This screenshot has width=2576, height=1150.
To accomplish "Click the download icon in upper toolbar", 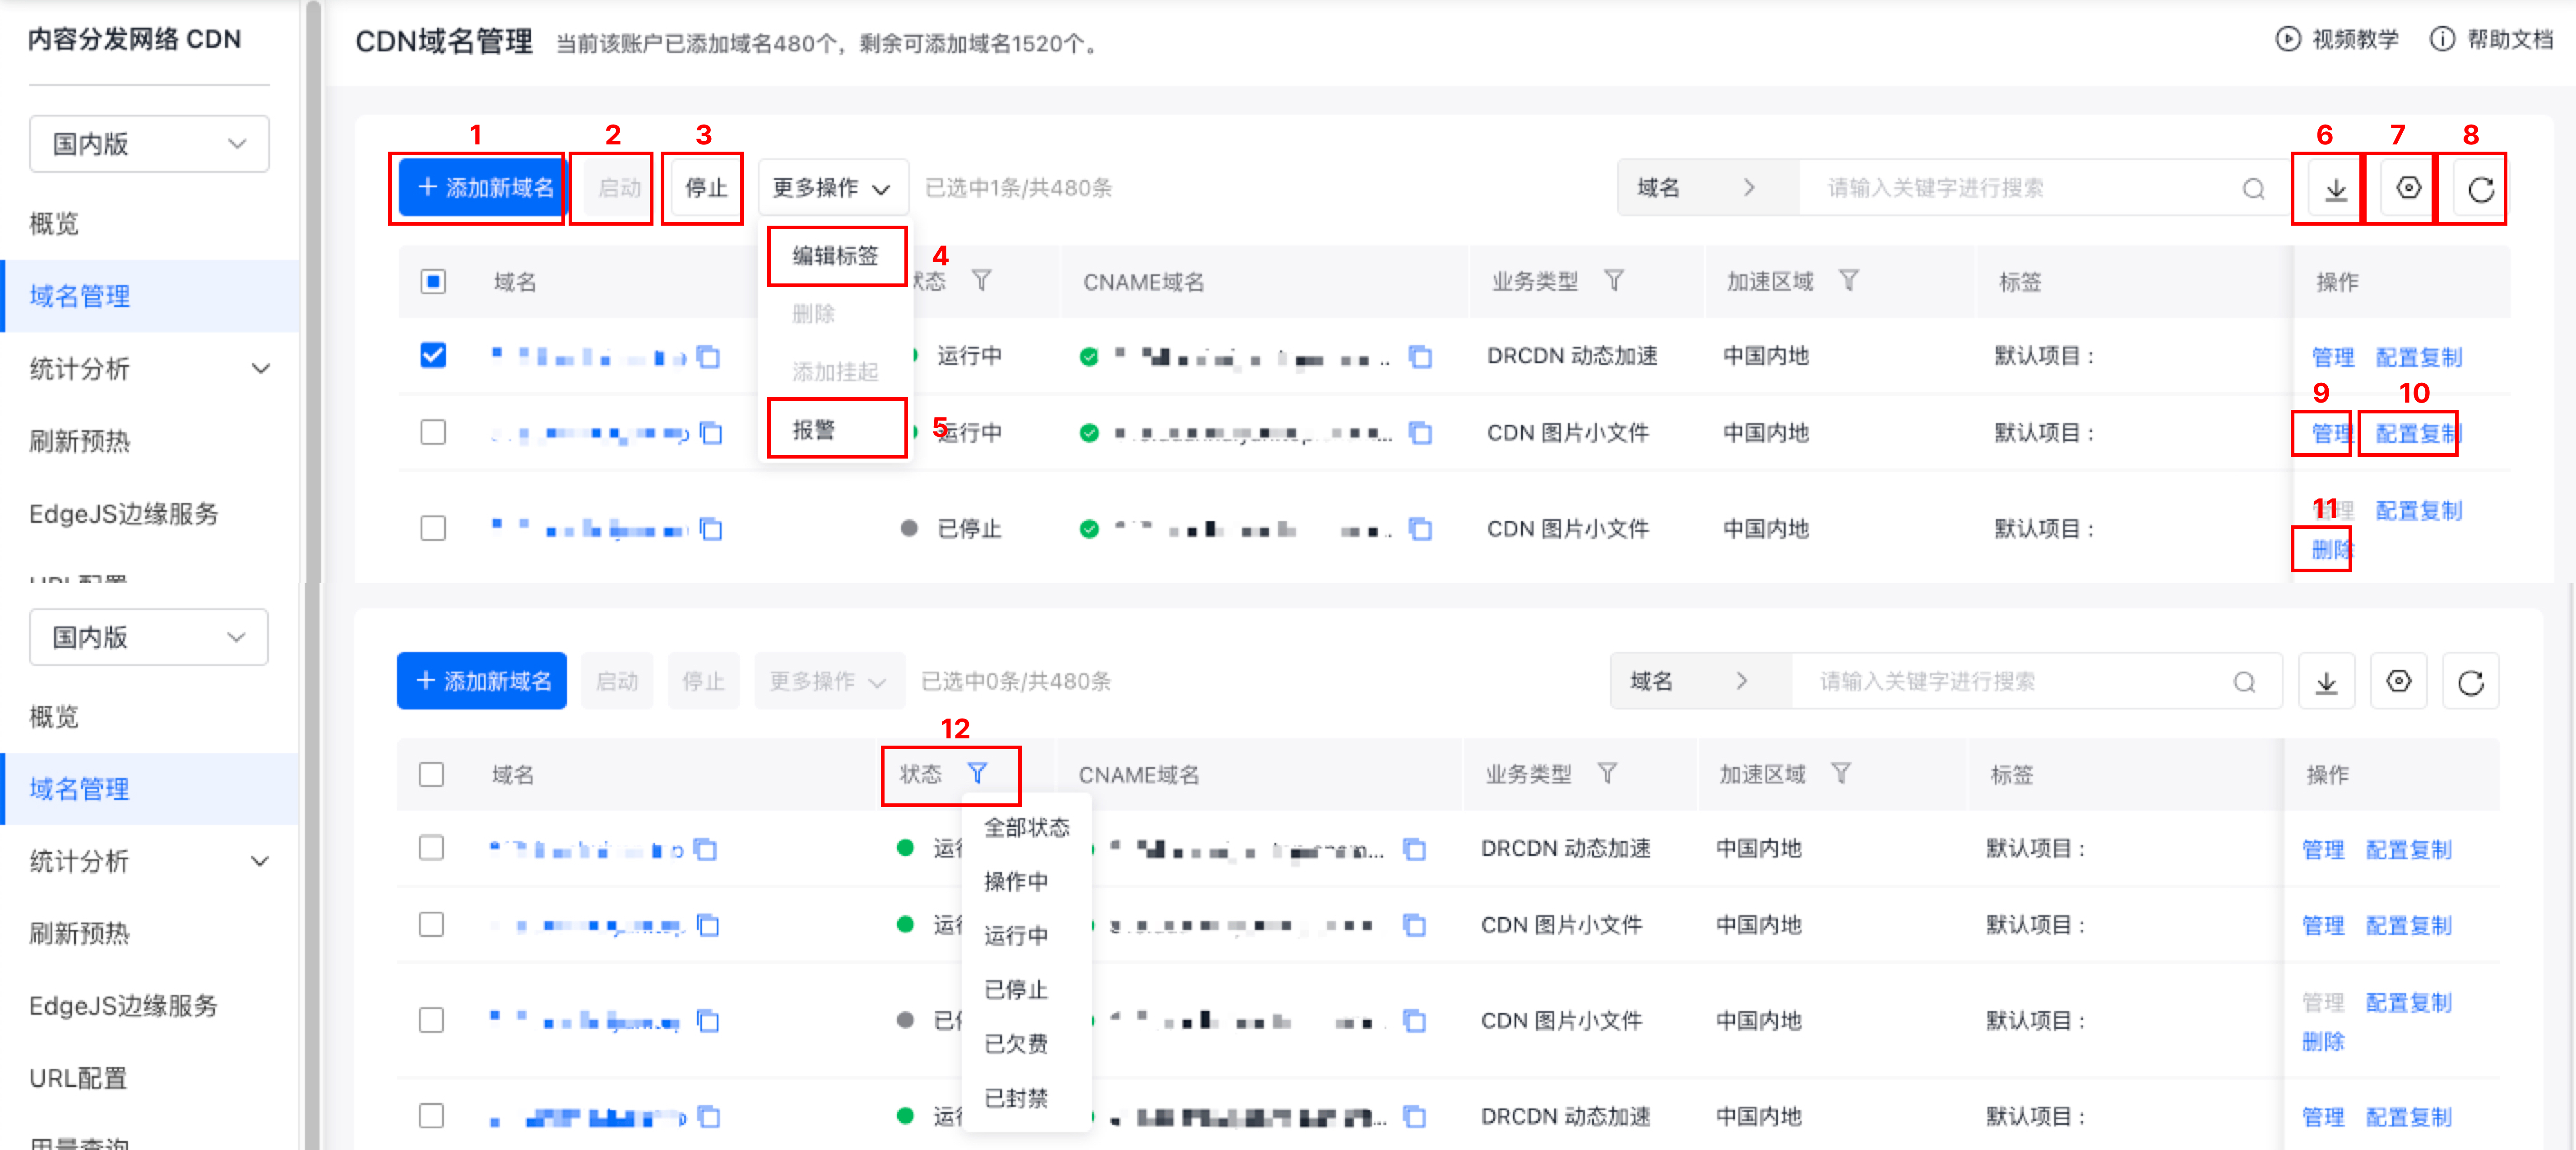I will 2335,189.
